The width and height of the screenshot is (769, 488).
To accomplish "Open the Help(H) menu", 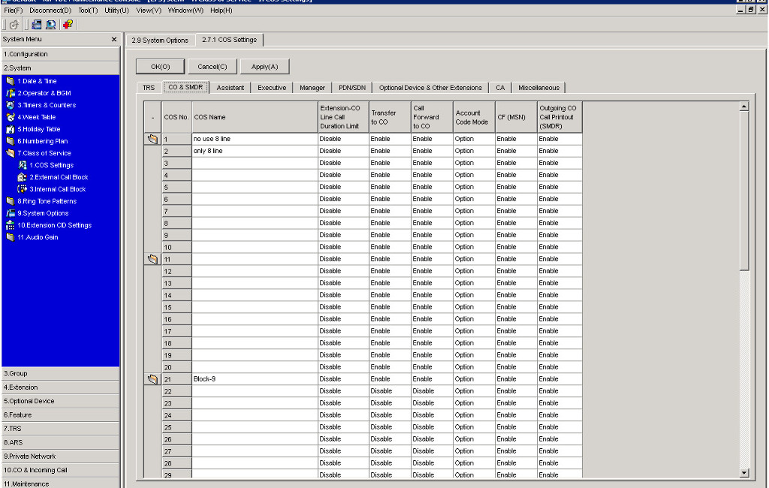I will pos(222,11).
